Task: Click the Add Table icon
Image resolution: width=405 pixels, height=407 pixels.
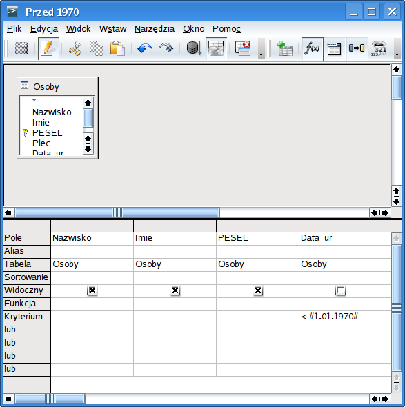Action: 285,48
